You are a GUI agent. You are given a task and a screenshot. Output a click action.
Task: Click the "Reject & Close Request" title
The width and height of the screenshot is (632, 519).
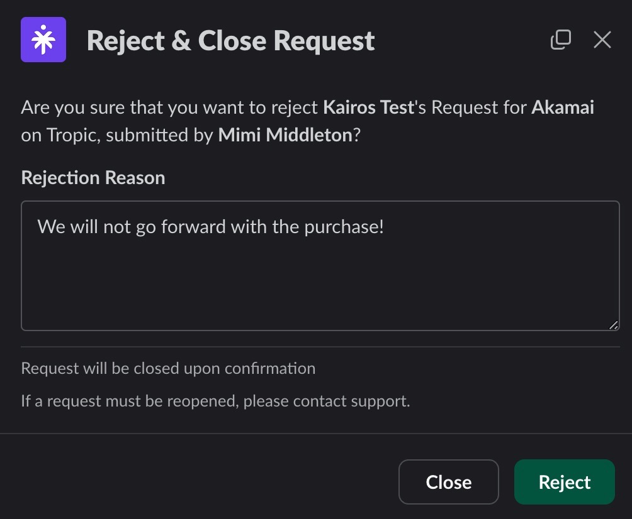(x=230, y=41)
